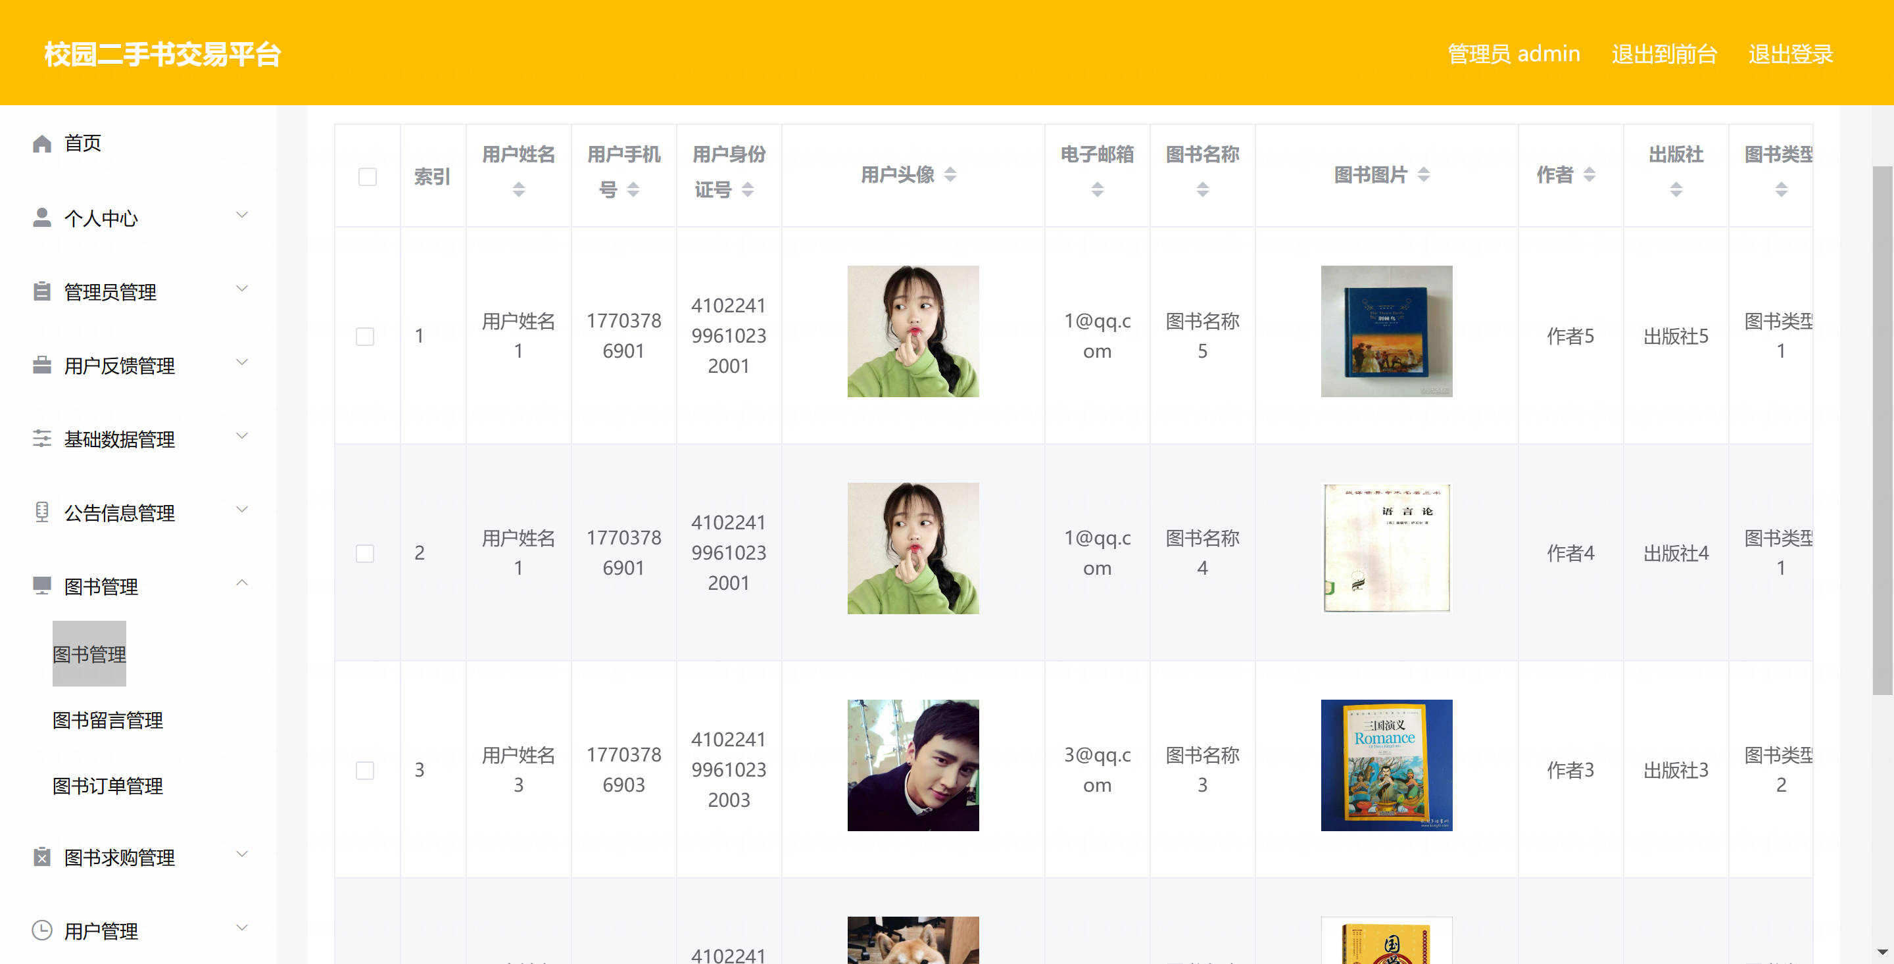Expand the 图书求购管理 menu chevron

(x=241, y=854)
